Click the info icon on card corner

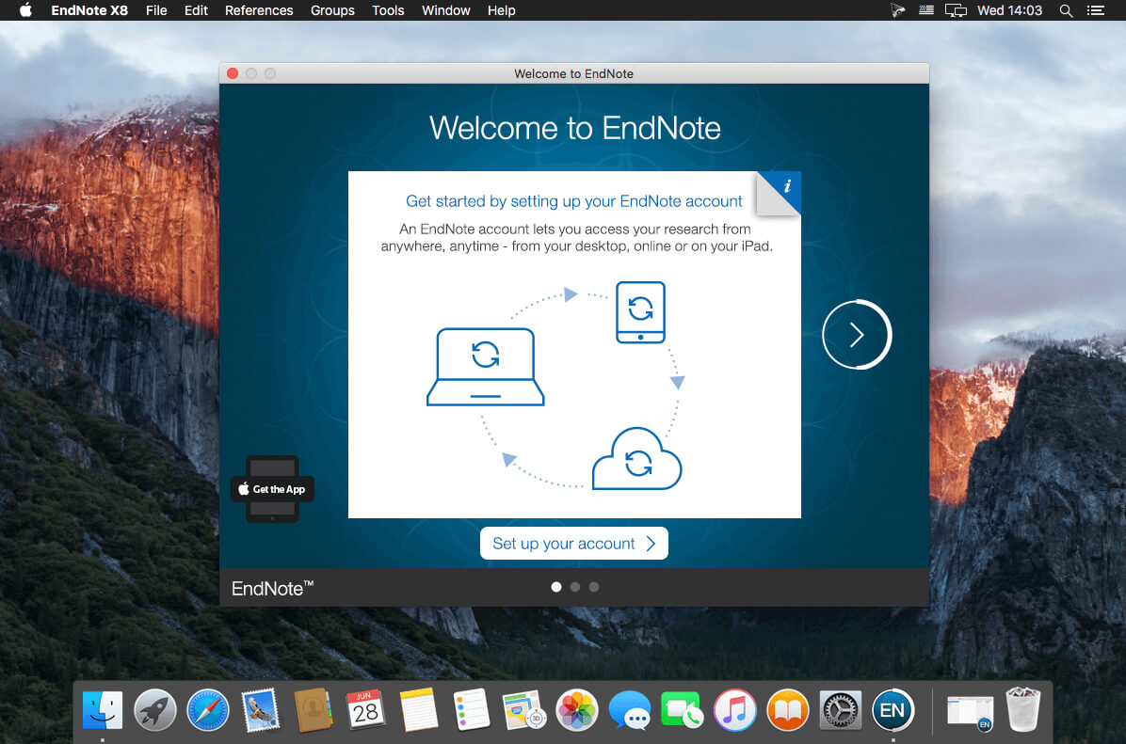pos(786,187)
